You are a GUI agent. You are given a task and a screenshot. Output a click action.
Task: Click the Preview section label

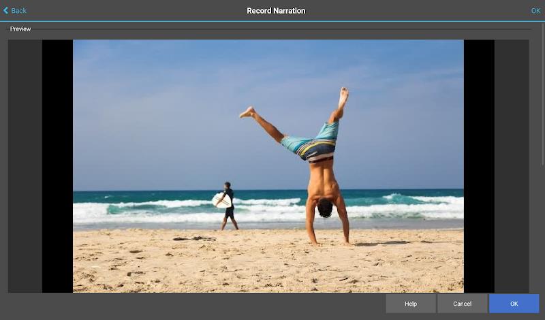[20, 29]
